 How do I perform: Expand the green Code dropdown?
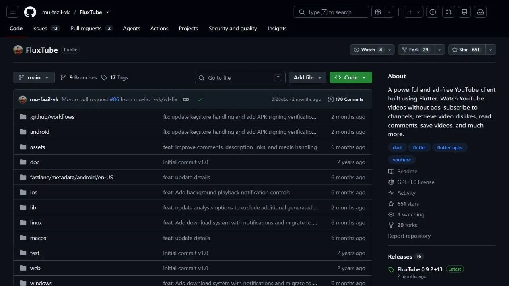[351, 77]
